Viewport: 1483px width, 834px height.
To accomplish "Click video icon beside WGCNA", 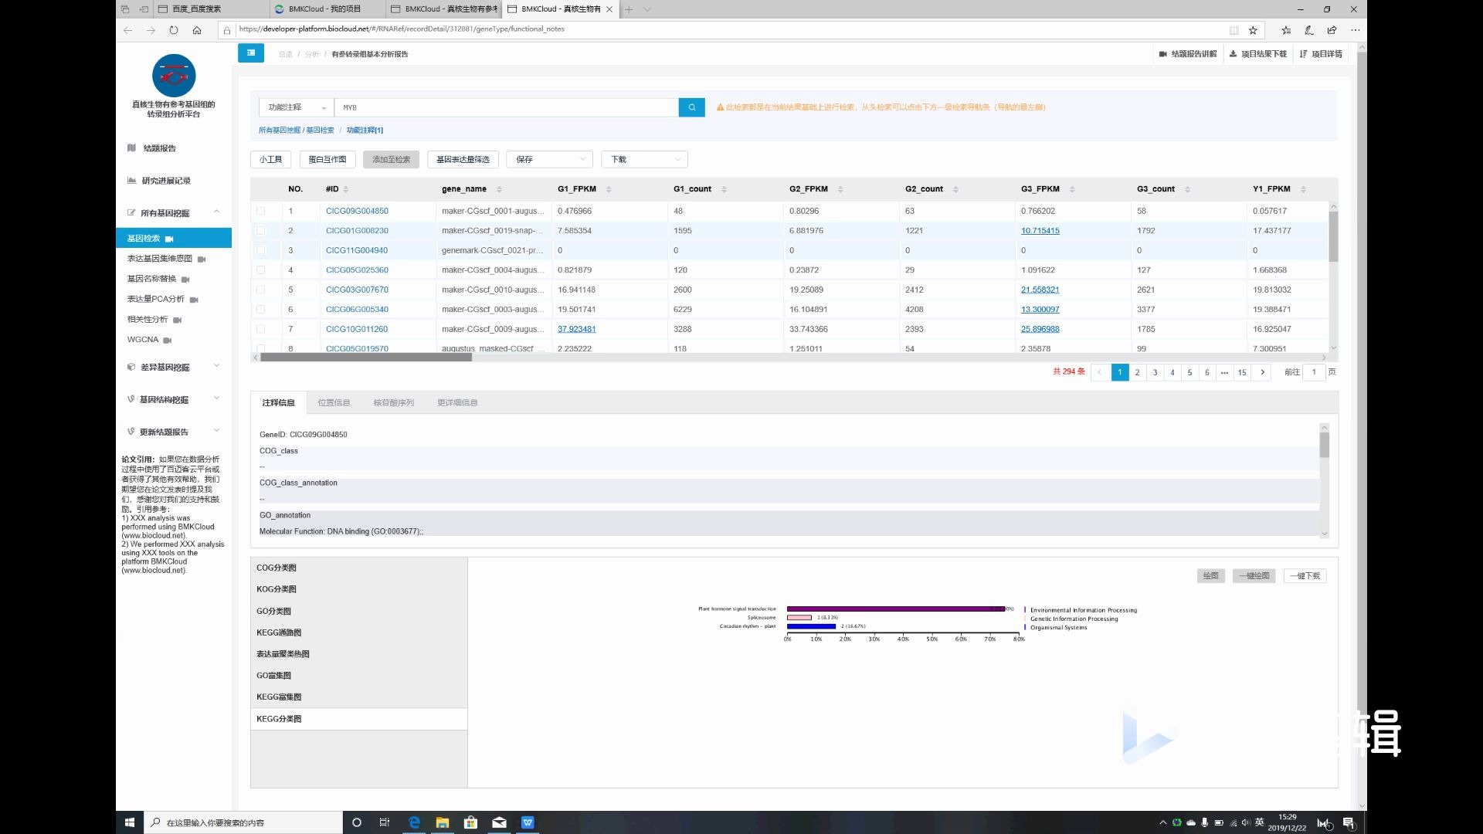I will coord(168,340).
